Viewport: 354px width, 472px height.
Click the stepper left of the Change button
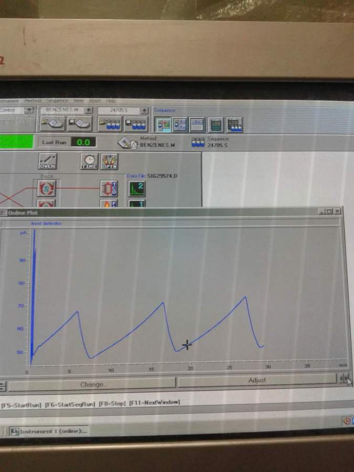[x=2, y=386]
